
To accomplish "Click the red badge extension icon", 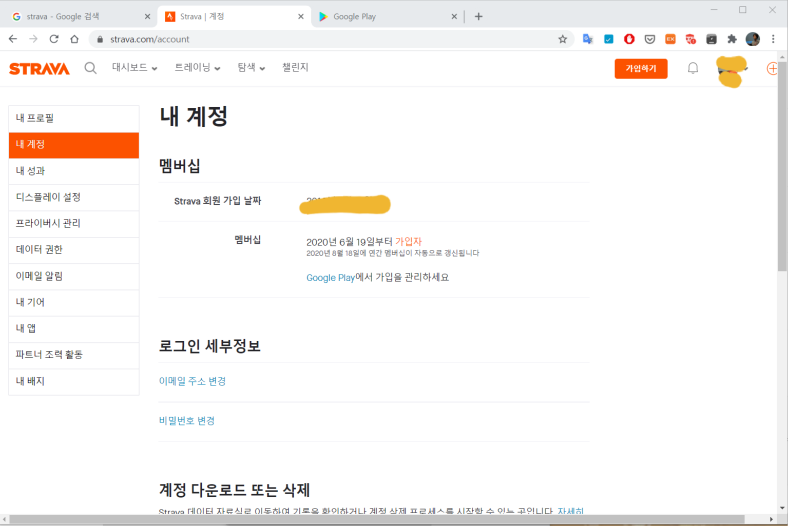I will click(690, 39).
